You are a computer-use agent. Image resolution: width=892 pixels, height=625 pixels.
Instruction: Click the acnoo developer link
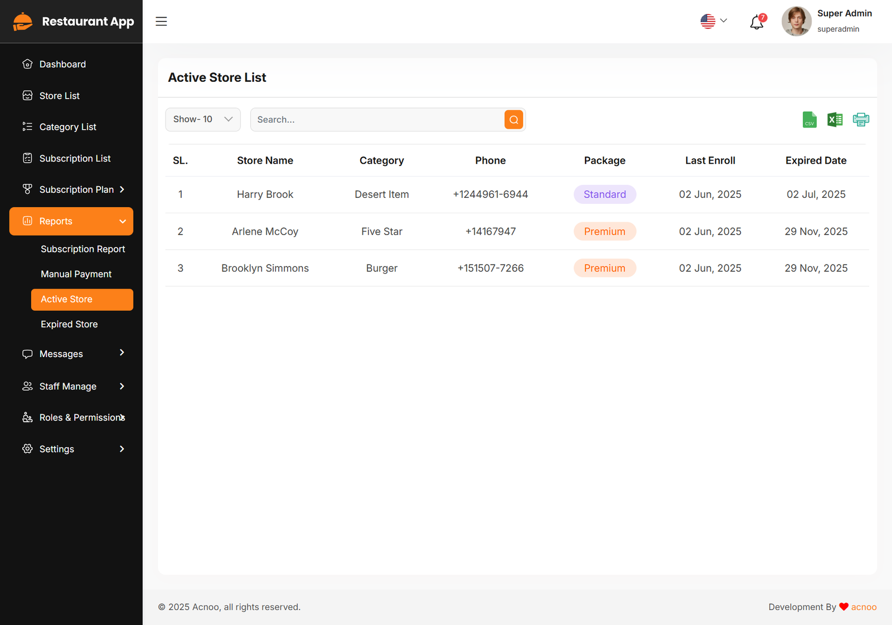[864, 607]
